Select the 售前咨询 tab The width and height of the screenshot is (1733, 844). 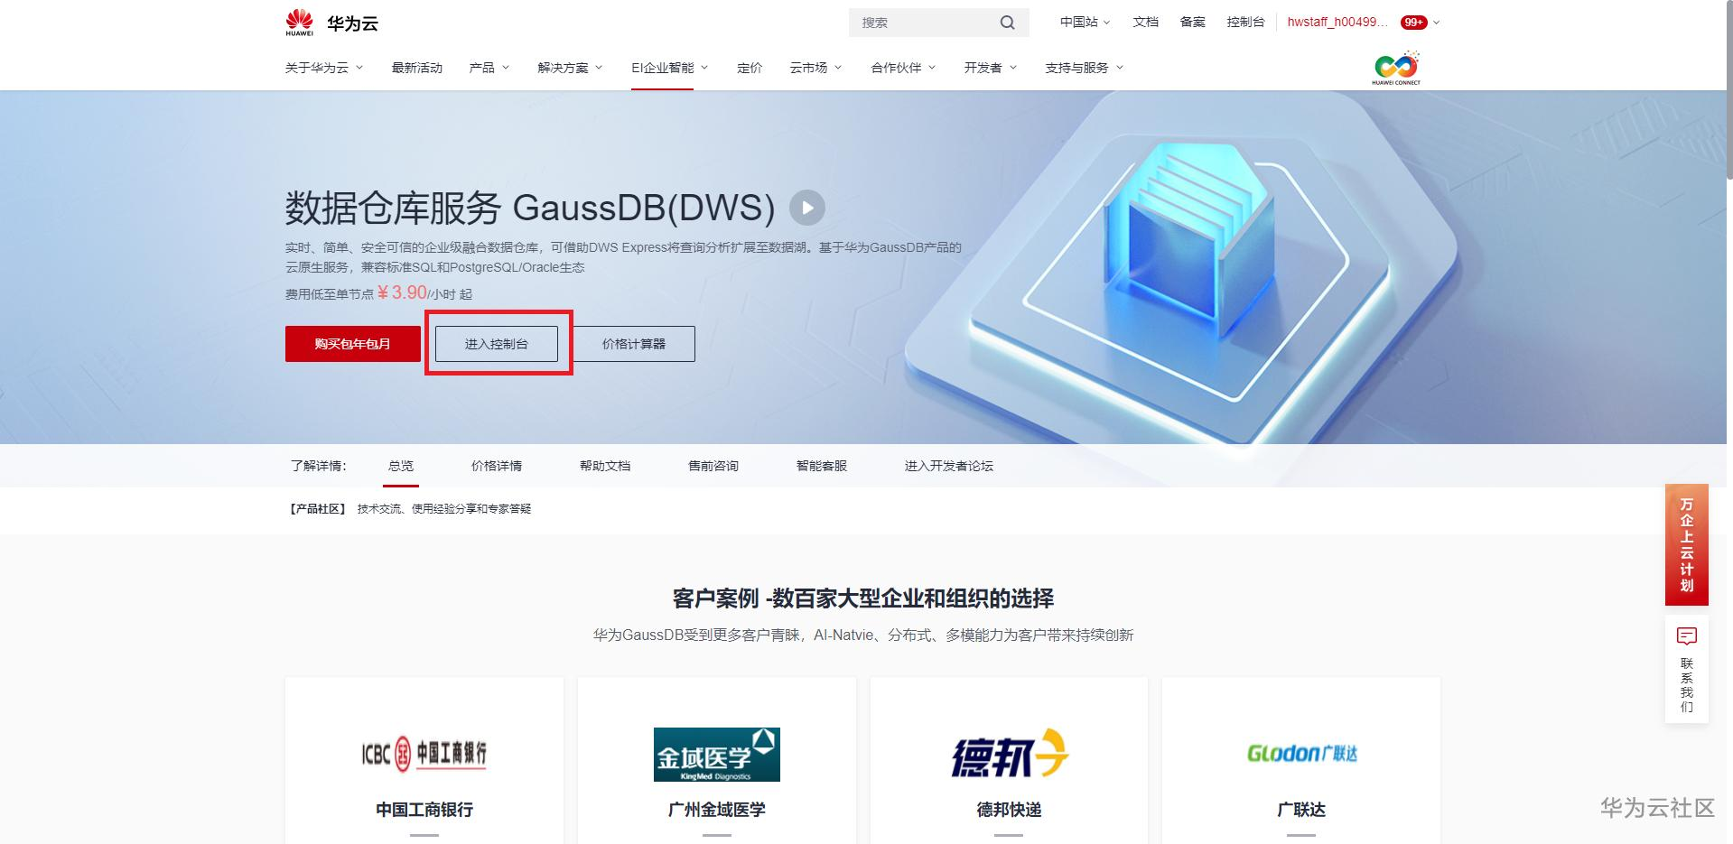(713, 466)
